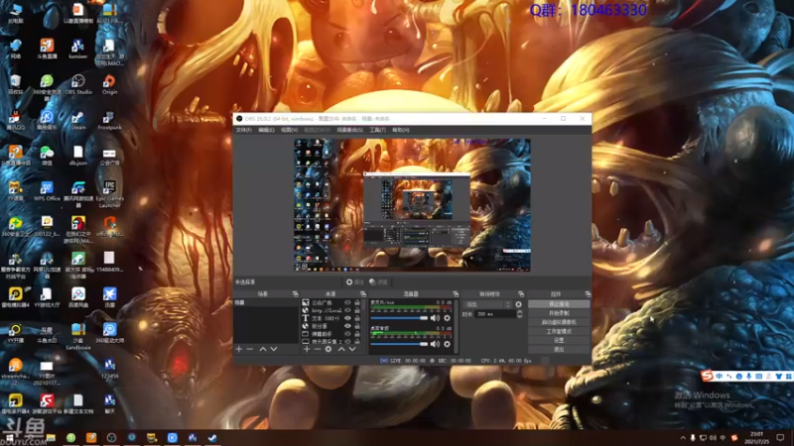Open OBS Studio desktop shortcut

click(78, 84)
